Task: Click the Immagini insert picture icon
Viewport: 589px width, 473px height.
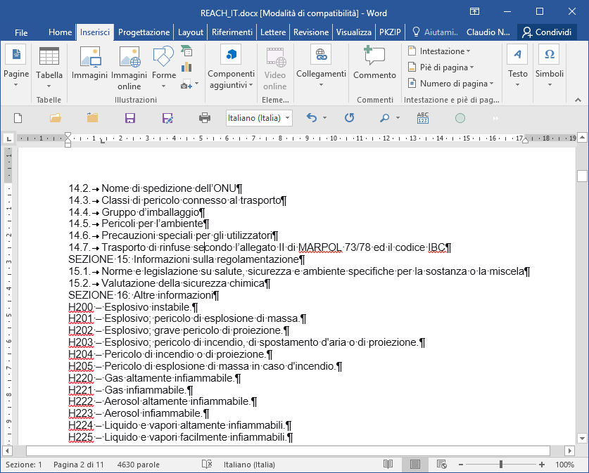Action: pyautogui.click(x=90, y=58)
